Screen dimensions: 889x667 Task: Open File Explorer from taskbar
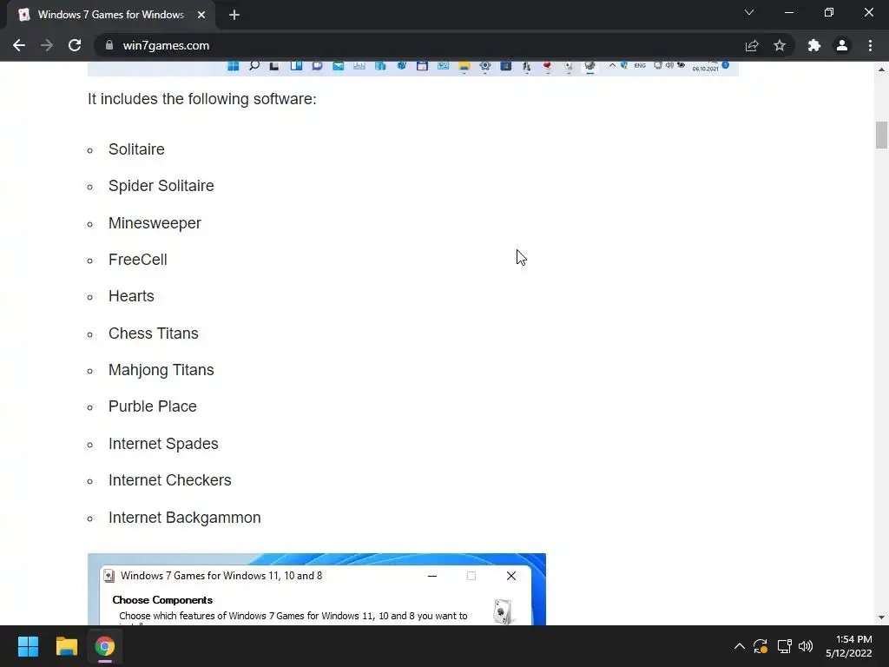66,646
